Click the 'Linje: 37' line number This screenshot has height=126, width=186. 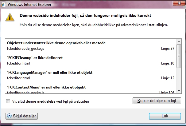point(168,49)
